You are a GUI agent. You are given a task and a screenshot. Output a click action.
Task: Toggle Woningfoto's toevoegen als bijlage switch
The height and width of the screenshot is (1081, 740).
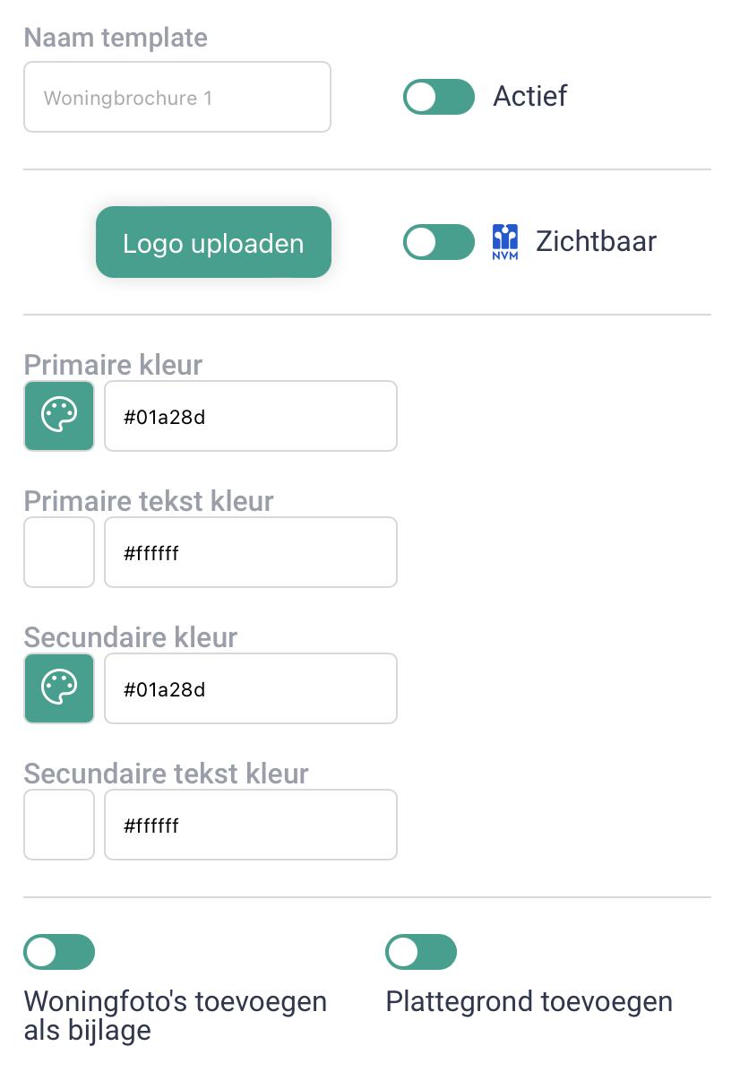59,952
